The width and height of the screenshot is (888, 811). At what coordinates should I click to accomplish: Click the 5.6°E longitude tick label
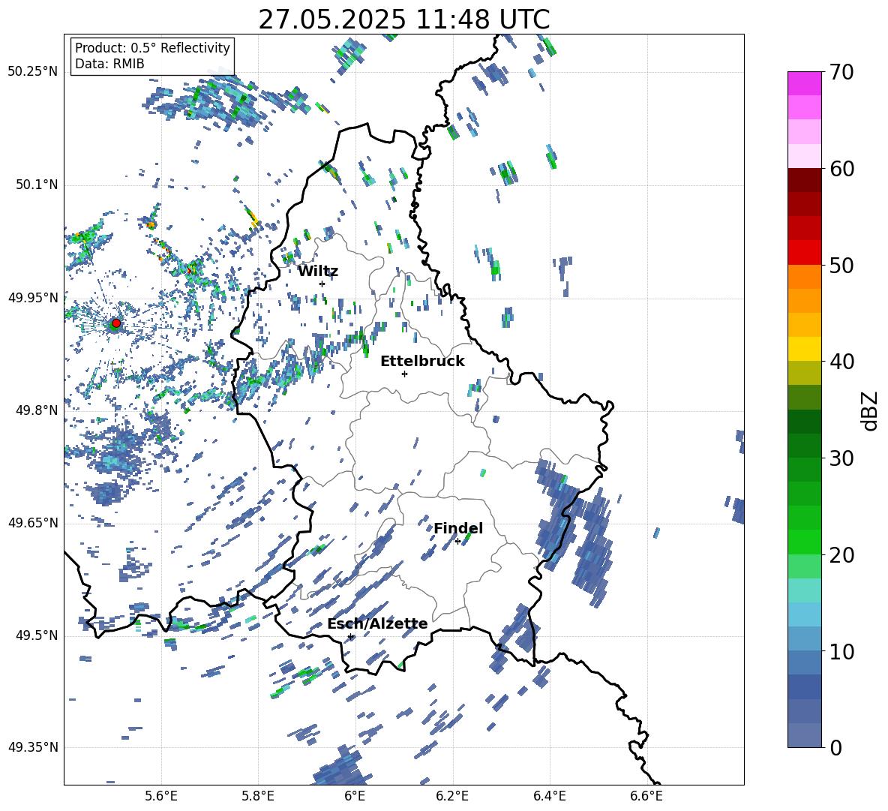pos(161,796)
